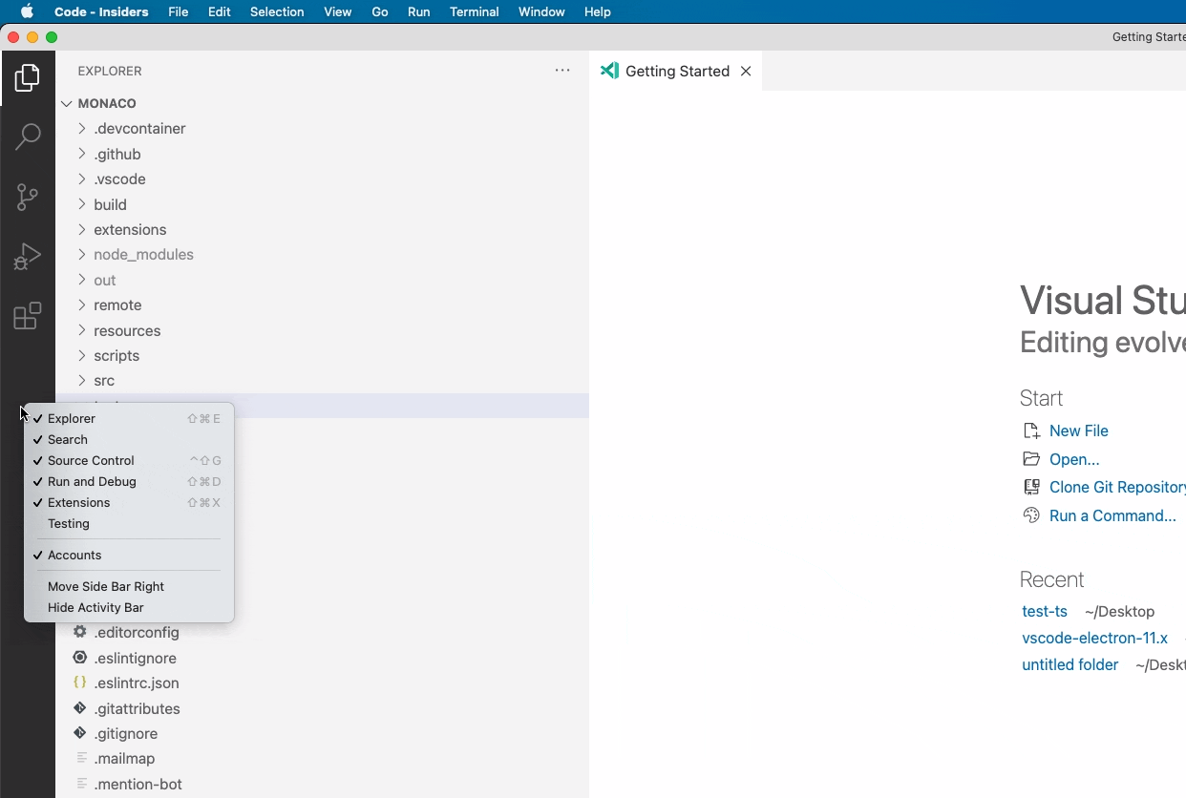Open the Terminal menu

pos(474,11)
